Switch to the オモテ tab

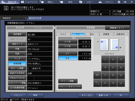(x=63, y=34)
